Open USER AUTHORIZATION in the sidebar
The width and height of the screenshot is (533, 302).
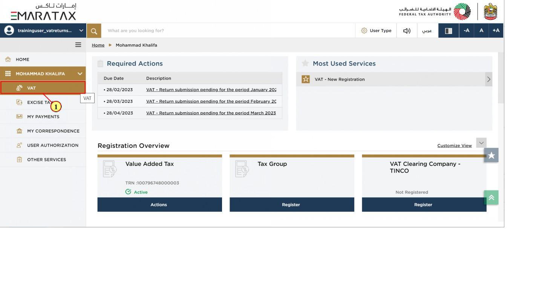(43, 145)
